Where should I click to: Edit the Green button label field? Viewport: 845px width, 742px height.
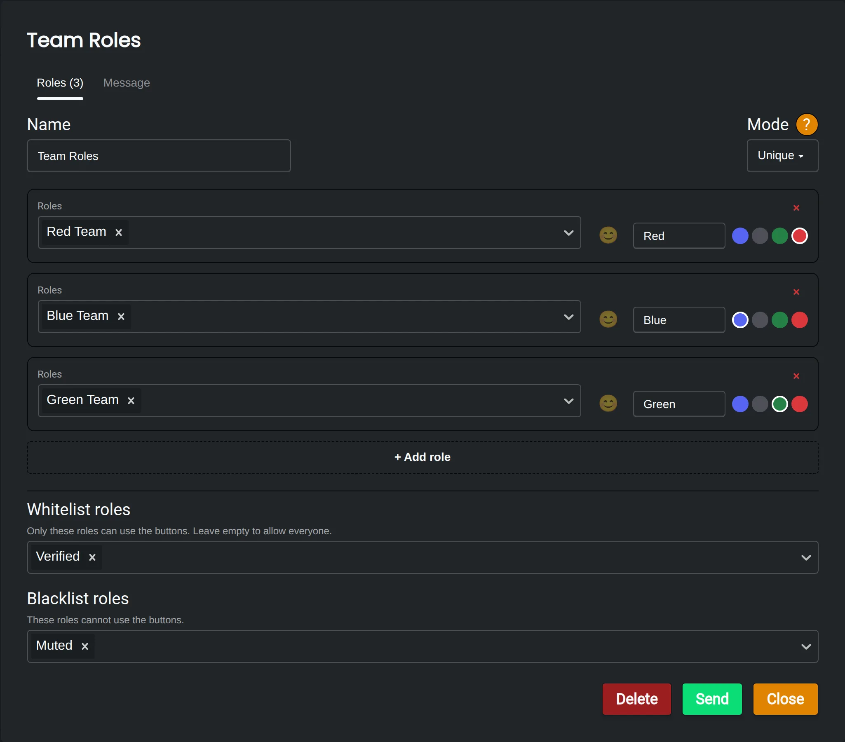click(x=679, y=404)
